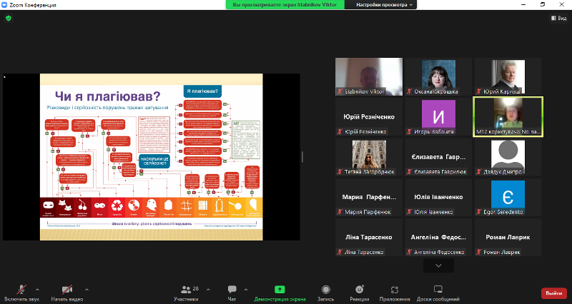
Task: Start camera with Начать видео
Action: pyautogui.click(x=67, y=293)
